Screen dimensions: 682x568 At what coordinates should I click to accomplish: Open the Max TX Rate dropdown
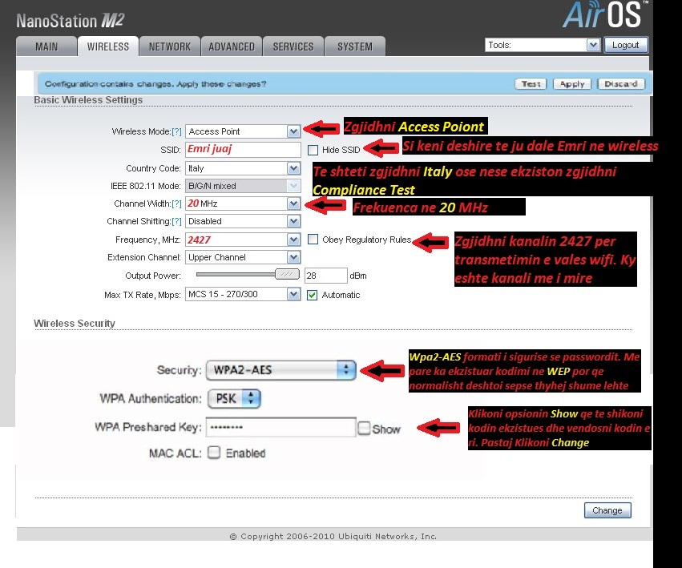(243, 295)
